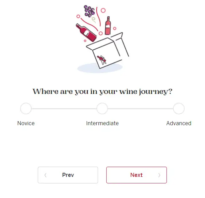Click the Novice text label

(x=26, y=123)
